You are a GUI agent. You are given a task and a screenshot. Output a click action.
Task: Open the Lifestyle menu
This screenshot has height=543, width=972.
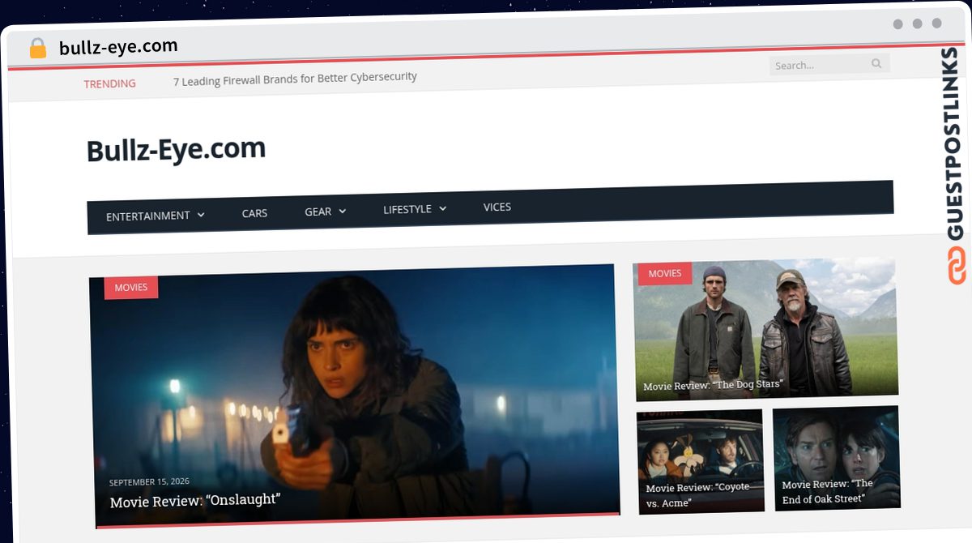(x=415, y=209)
